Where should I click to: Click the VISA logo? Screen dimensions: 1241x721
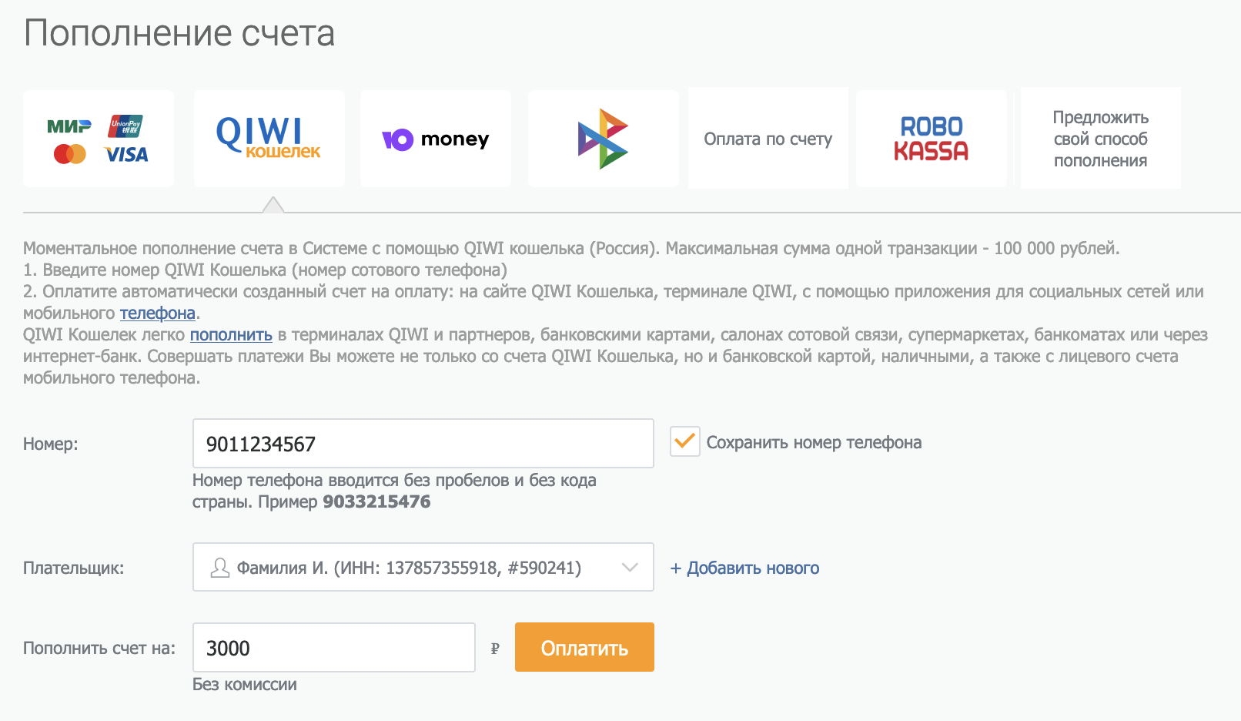point(126,155)
